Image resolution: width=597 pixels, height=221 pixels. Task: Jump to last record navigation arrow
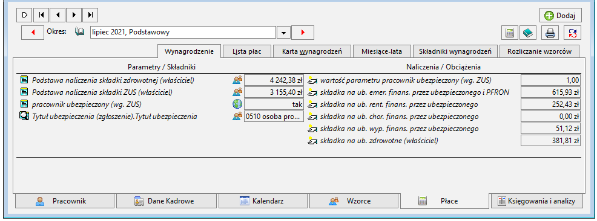(90, 15)
